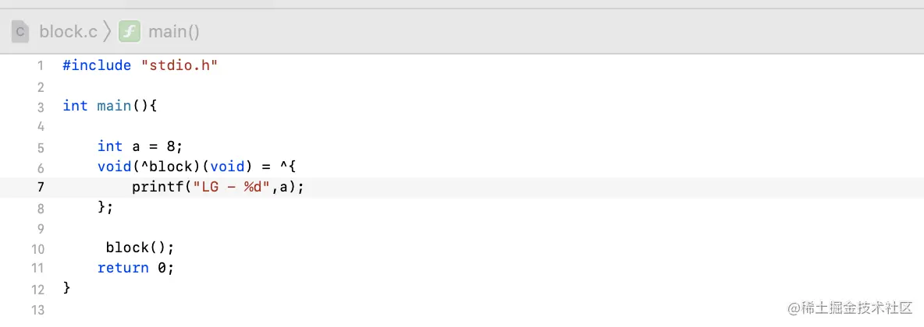Open the main() symbol list
This screenshot has height=327, width=924.
(174, 32)
